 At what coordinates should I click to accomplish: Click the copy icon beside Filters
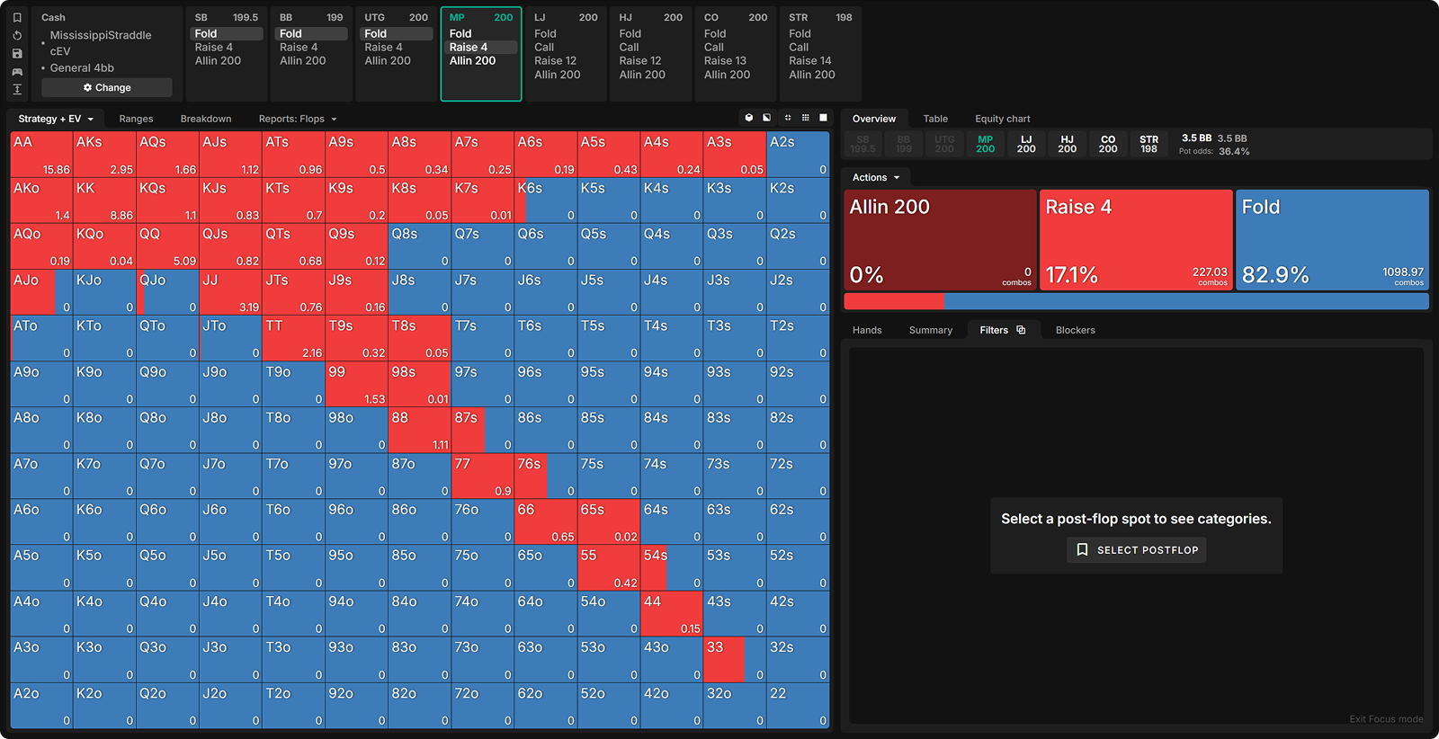click(x=1021, y=330)
